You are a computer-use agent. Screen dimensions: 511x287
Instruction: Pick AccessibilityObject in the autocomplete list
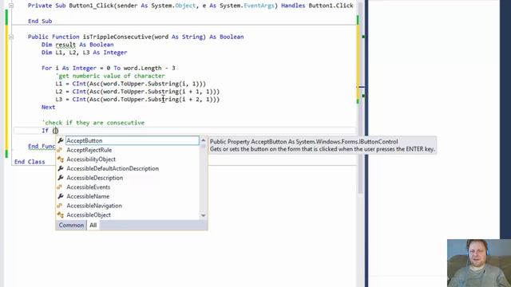coord(91,159)
